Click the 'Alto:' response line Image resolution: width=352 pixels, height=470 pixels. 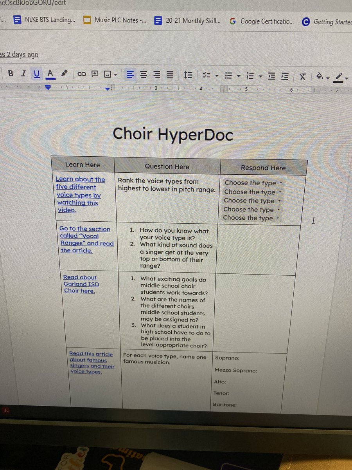(x=220, y=382)
